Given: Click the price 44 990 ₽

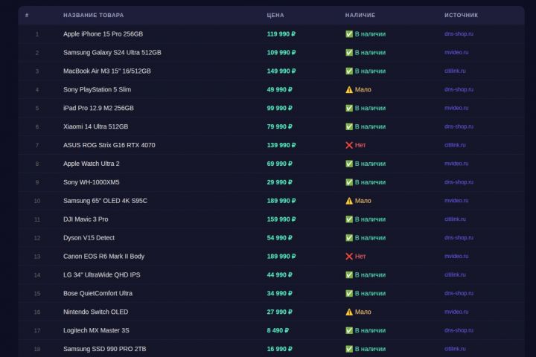Looking at the screenshot, I should tap(280, 274).
